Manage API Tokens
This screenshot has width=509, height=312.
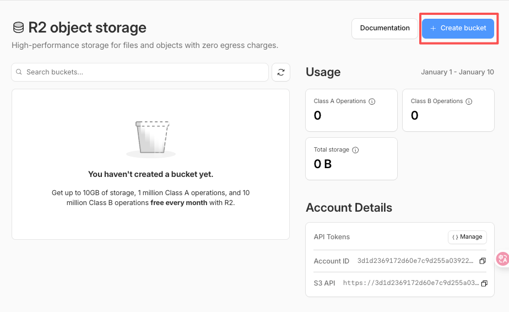[x=467, y=237]
